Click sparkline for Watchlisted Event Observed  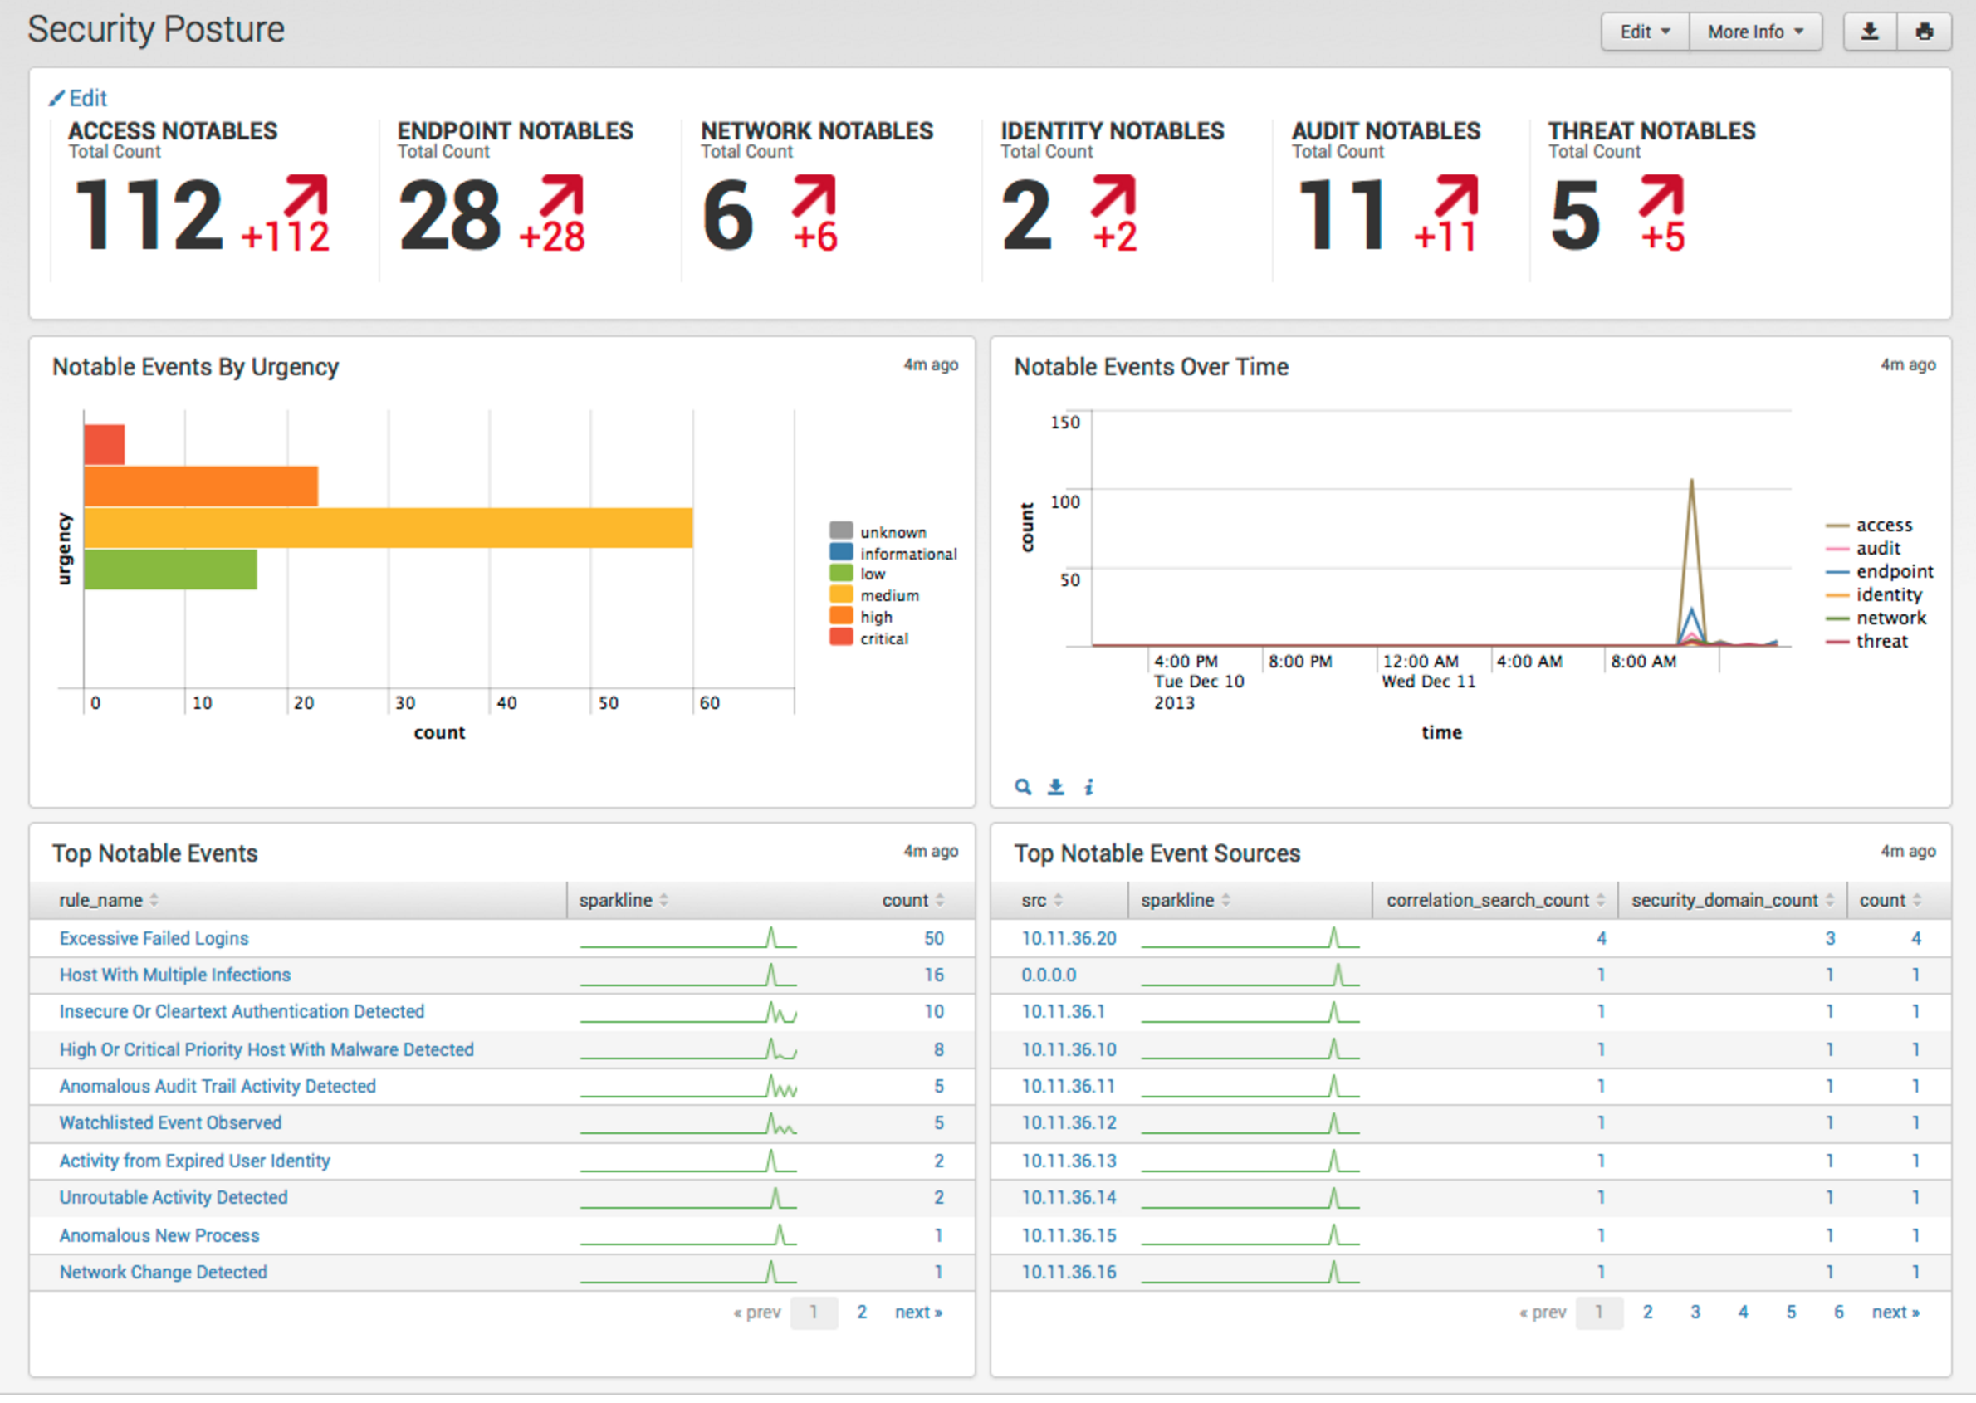pyautogui.click(x=687, y=1123)
